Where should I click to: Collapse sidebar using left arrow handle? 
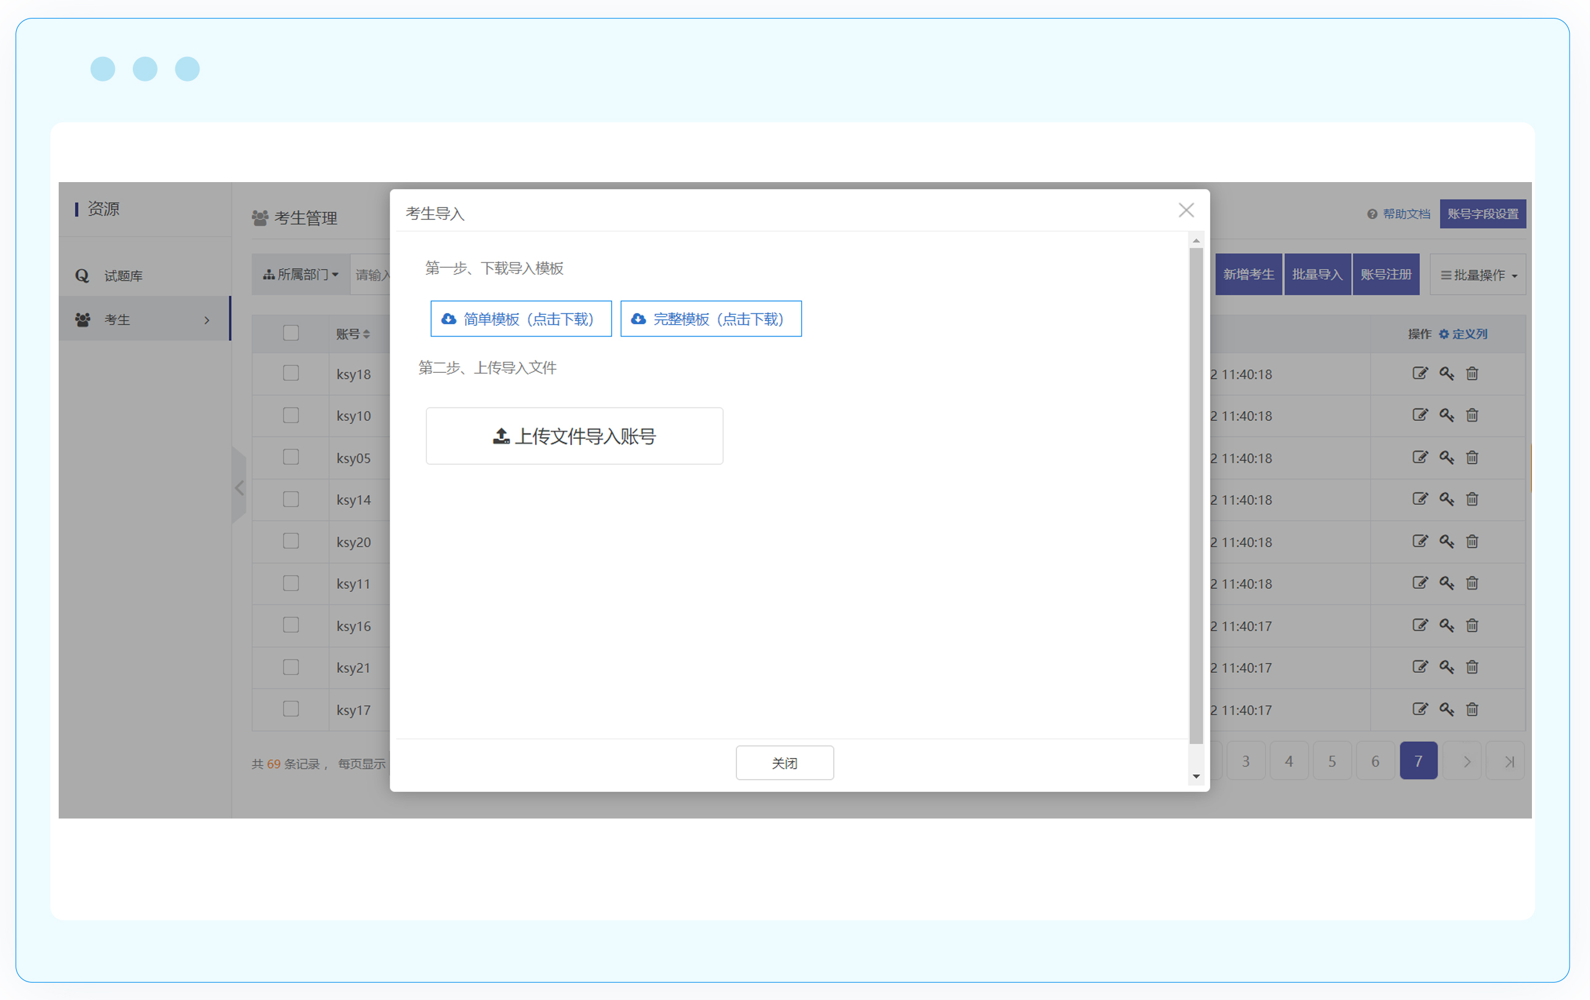pos(239,488)
